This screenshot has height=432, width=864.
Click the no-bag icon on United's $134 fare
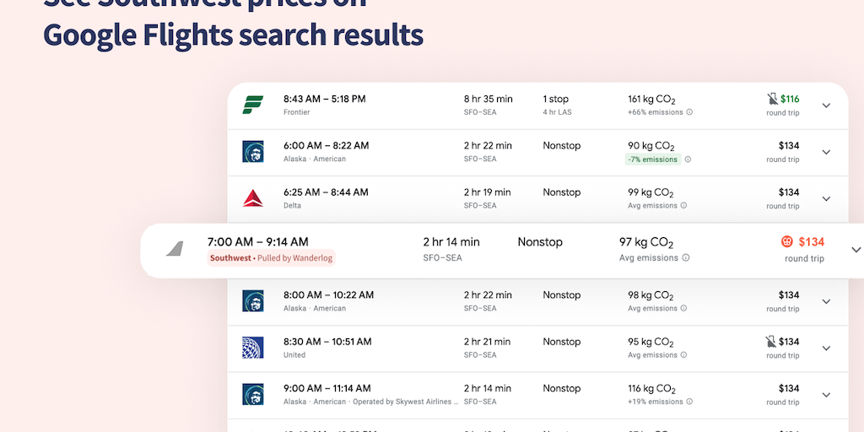click(x=771, y=342)
